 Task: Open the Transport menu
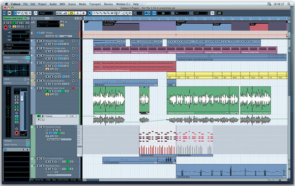pos(95,4)
